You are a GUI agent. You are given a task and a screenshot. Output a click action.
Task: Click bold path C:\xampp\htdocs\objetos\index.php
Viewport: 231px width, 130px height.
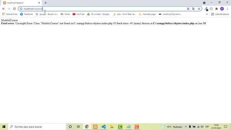[174, 23]
